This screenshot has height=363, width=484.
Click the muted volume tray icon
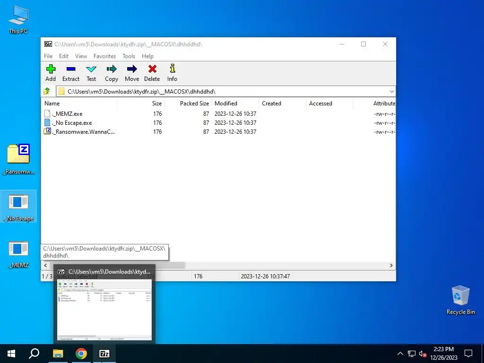[423, 354]
